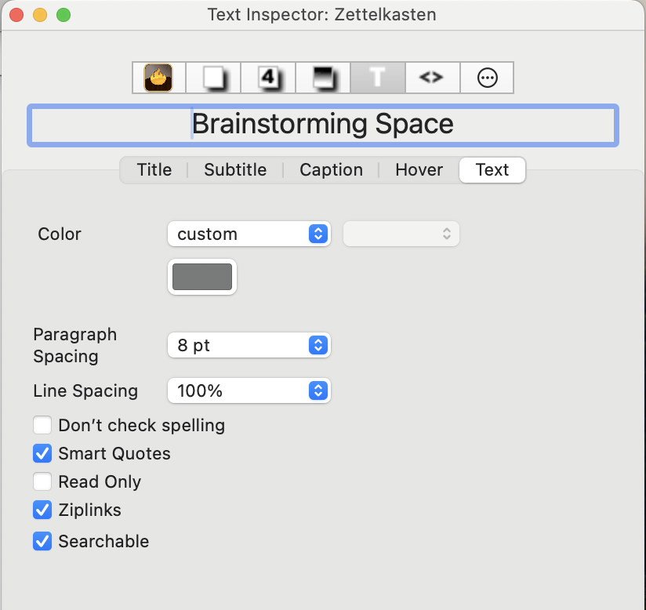Viewport: 646px width, 610px height.
Task: Open the Color dropdown set to custom
Action: (249, 234)
